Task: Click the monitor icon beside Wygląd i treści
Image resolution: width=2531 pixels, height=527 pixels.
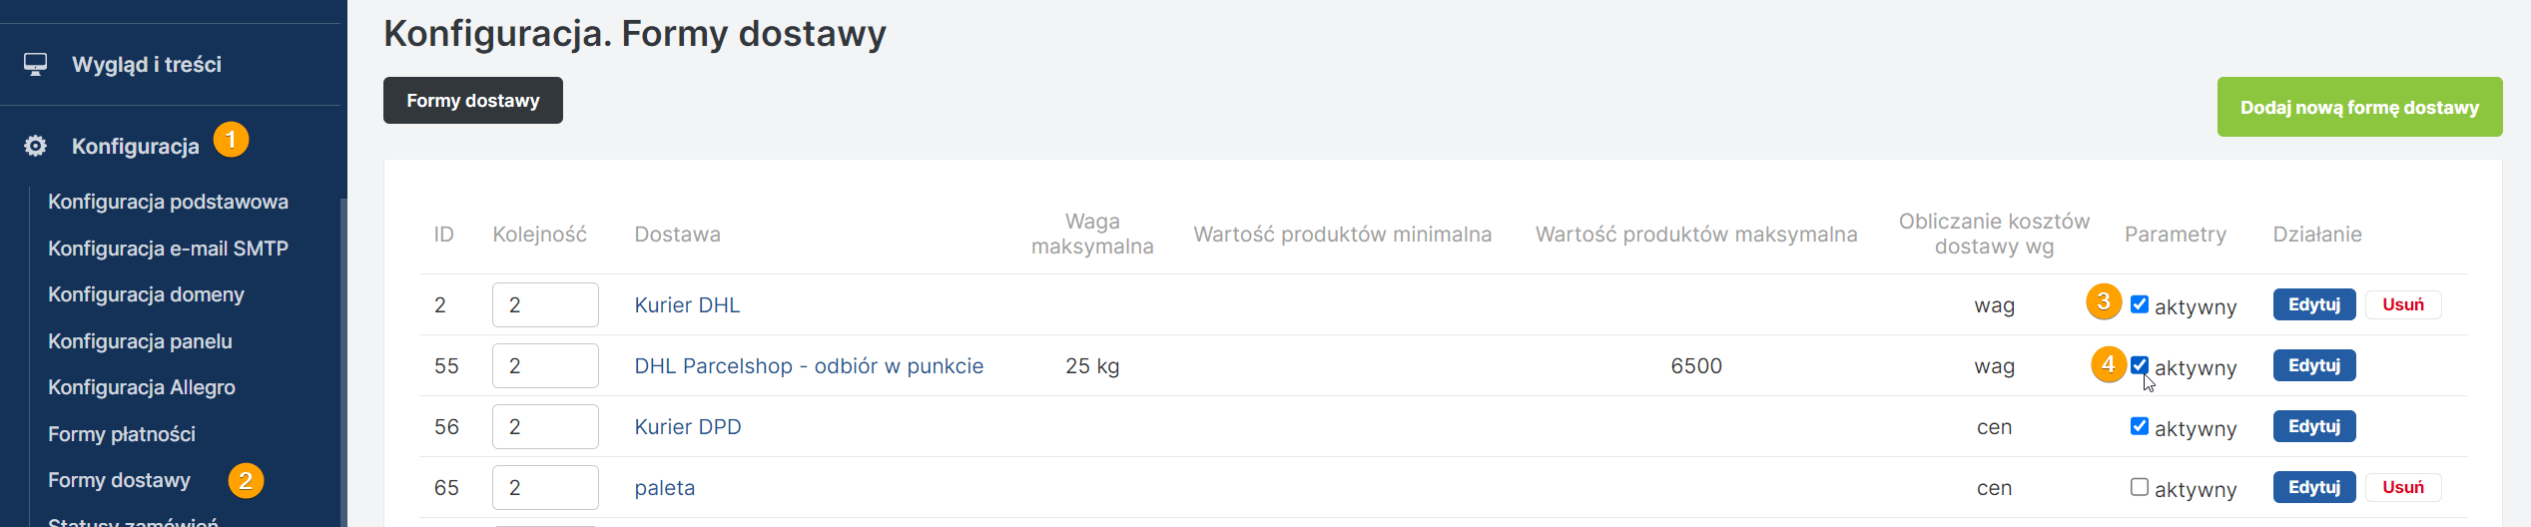Action: (x=36, y=65)
